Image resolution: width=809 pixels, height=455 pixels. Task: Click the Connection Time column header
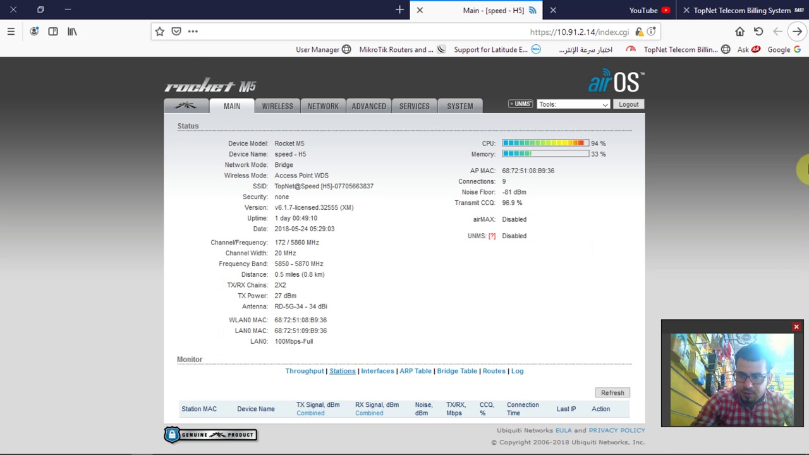[x=523, y=409]
